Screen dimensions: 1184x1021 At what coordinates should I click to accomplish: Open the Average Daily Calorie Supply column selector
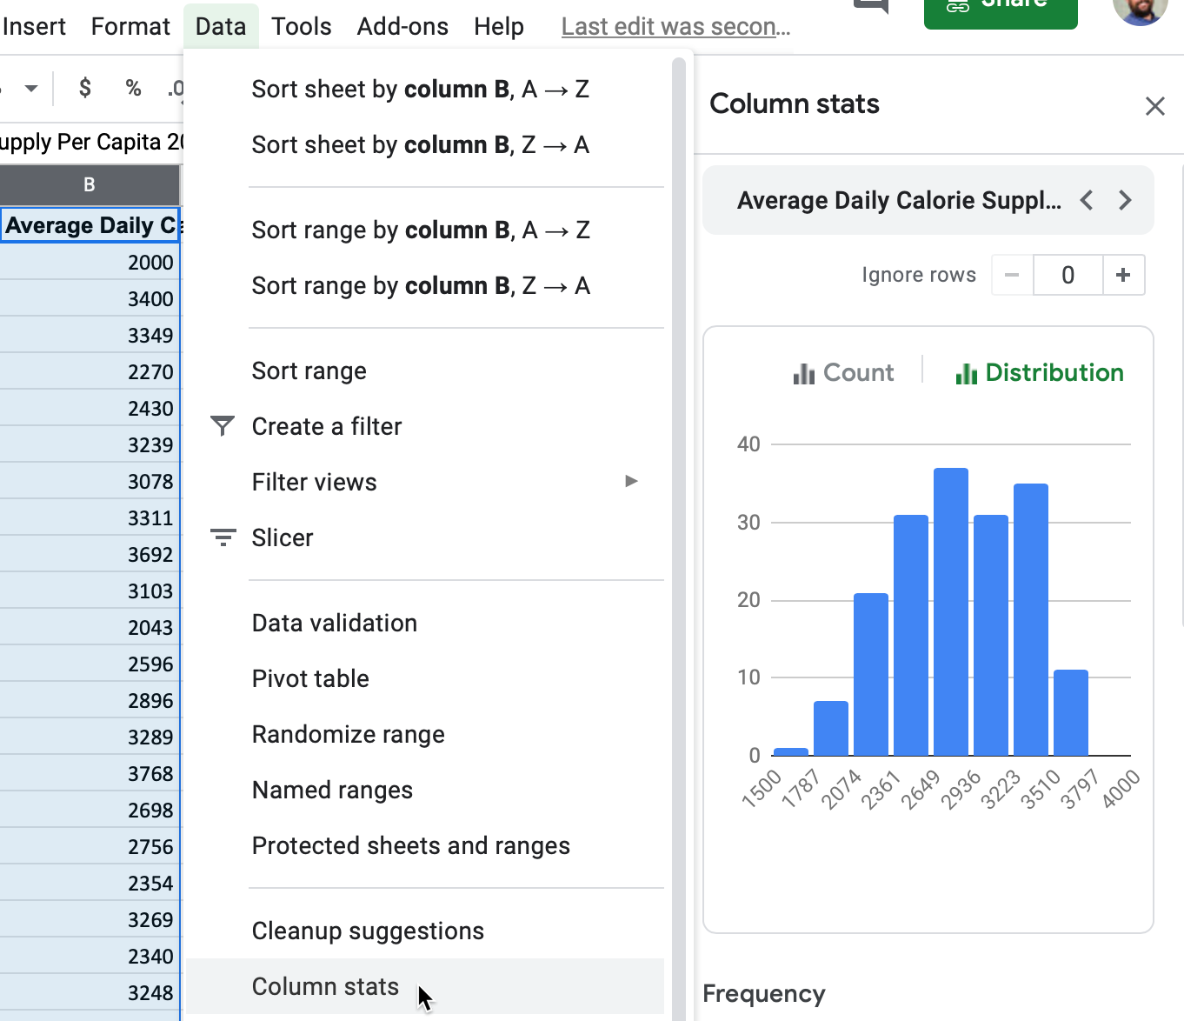point(899,201)
